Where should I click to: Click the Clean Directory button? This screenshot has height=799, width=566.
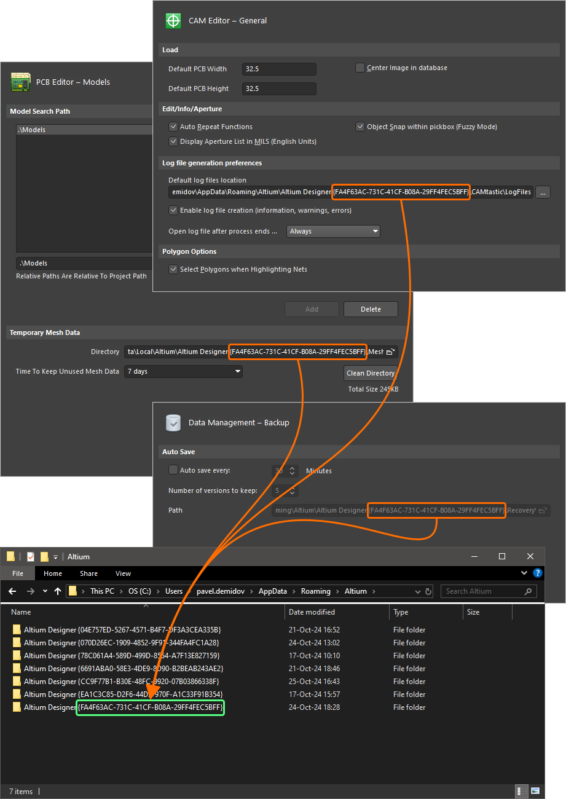[x=371, y=373]
